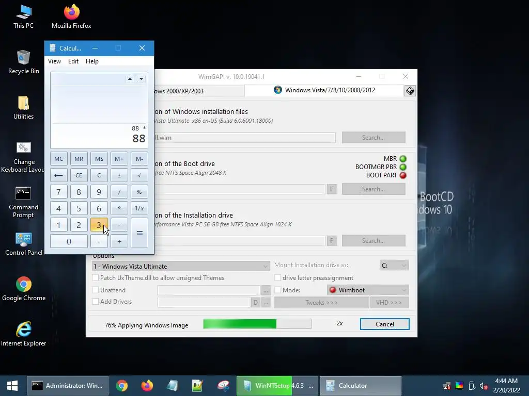This screenshot has width=529, height=396.
Task: Launch Google Chrome desktop shortcut
Action: tap(24, 289)
